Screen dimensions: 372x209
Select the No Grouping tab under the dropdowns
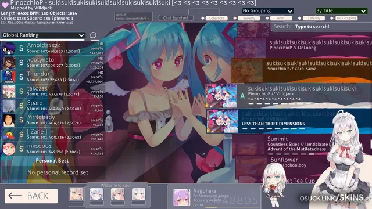pos(346,18)
